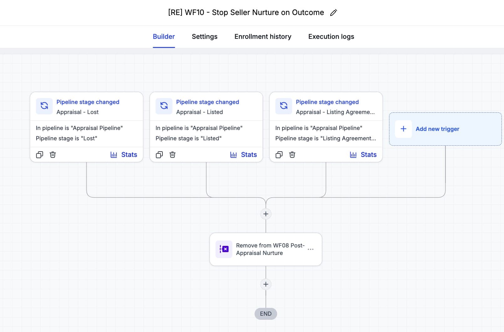Duplicate the Appraisal - Lost trigger
The height and width of the screenshot is (332, 504).
tap(39, 155)
